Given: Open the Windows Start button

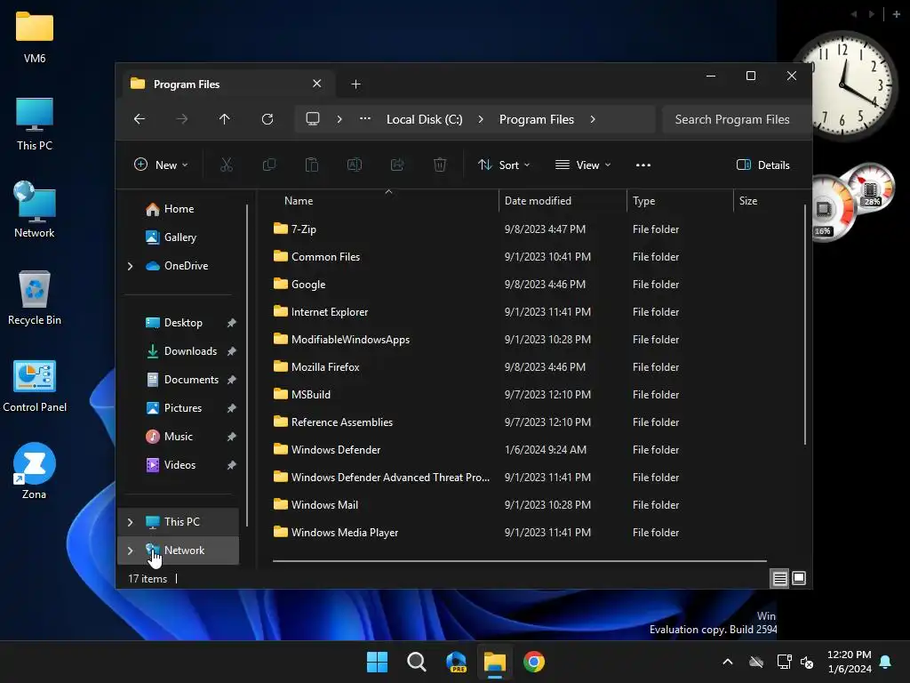Looking at the screenshot, I should (377, 662).
